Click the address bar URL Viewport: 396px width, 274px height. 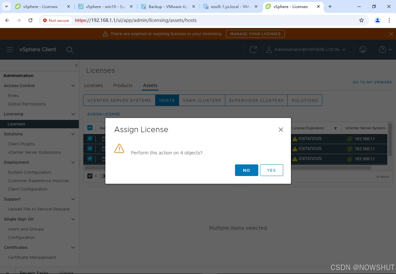point(136,20)
